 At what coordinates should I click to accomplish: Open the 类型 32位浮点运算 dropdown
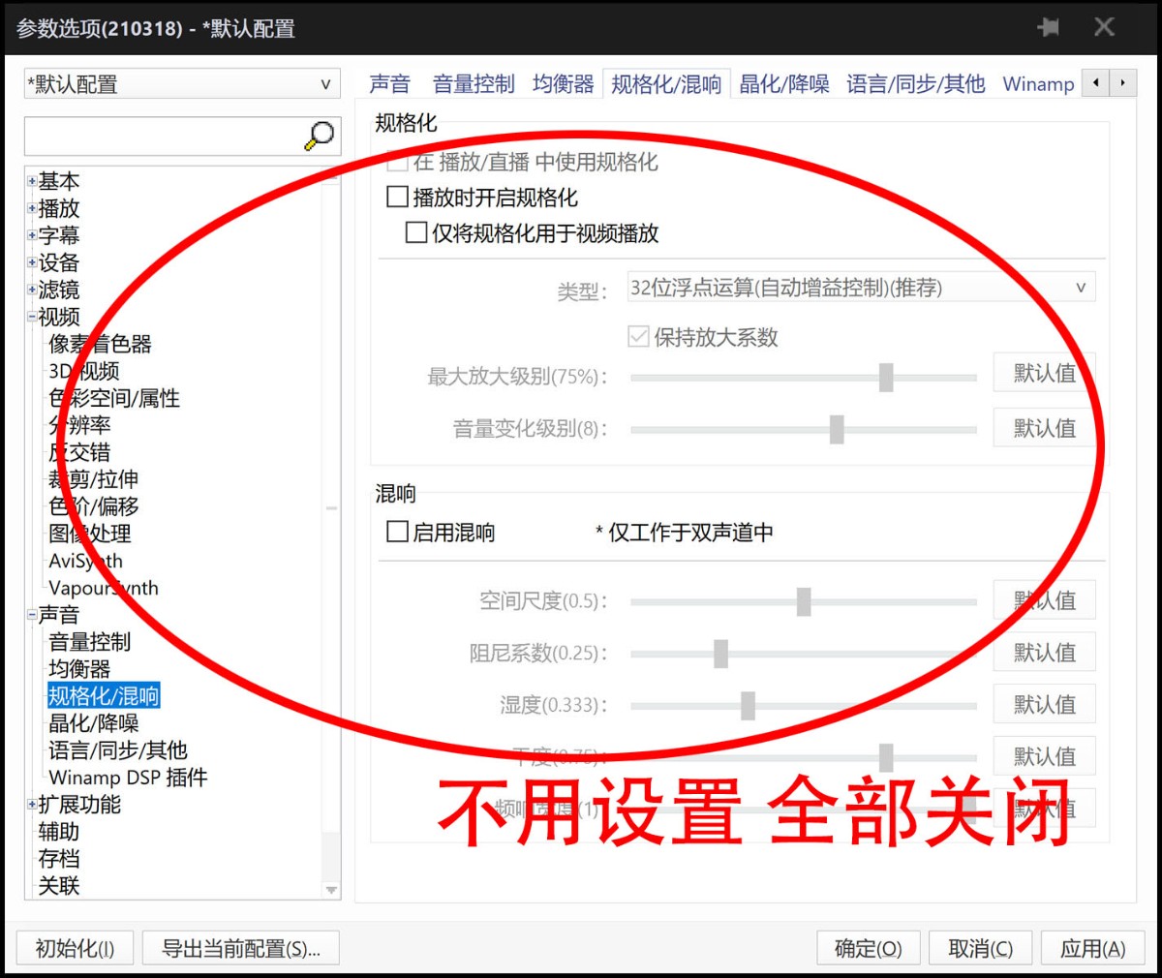861,288
